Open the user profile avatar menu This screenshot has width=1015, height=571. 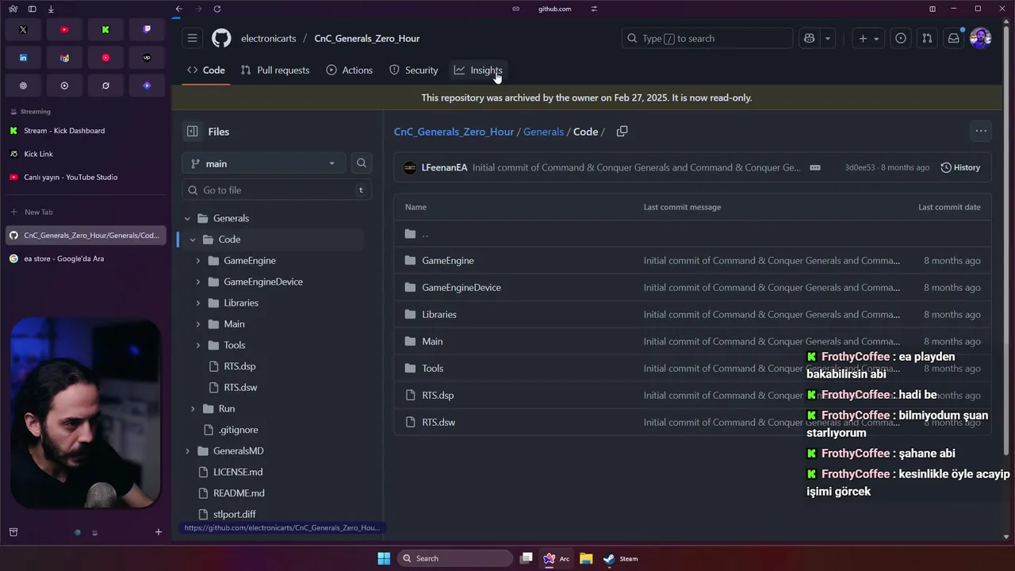point(980,38)
